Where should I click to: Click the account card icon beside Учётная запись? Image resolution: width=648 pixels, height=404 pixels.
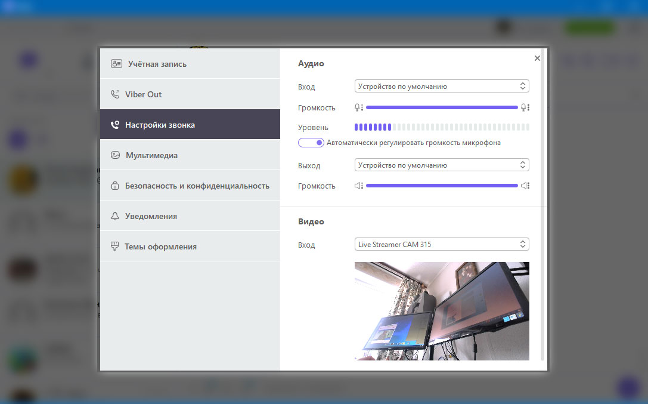[116, 64]
